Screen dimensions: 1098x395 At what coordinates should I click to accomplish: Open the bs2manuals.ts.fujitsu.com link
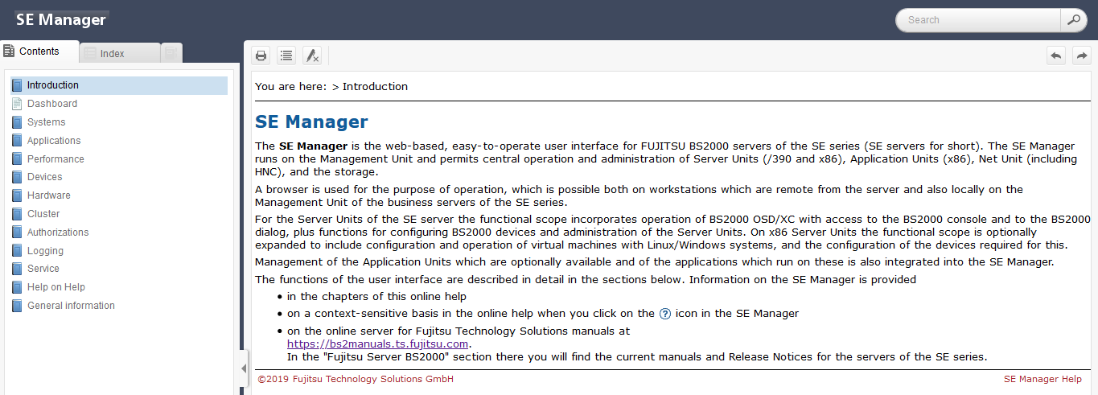coord(377,344)
